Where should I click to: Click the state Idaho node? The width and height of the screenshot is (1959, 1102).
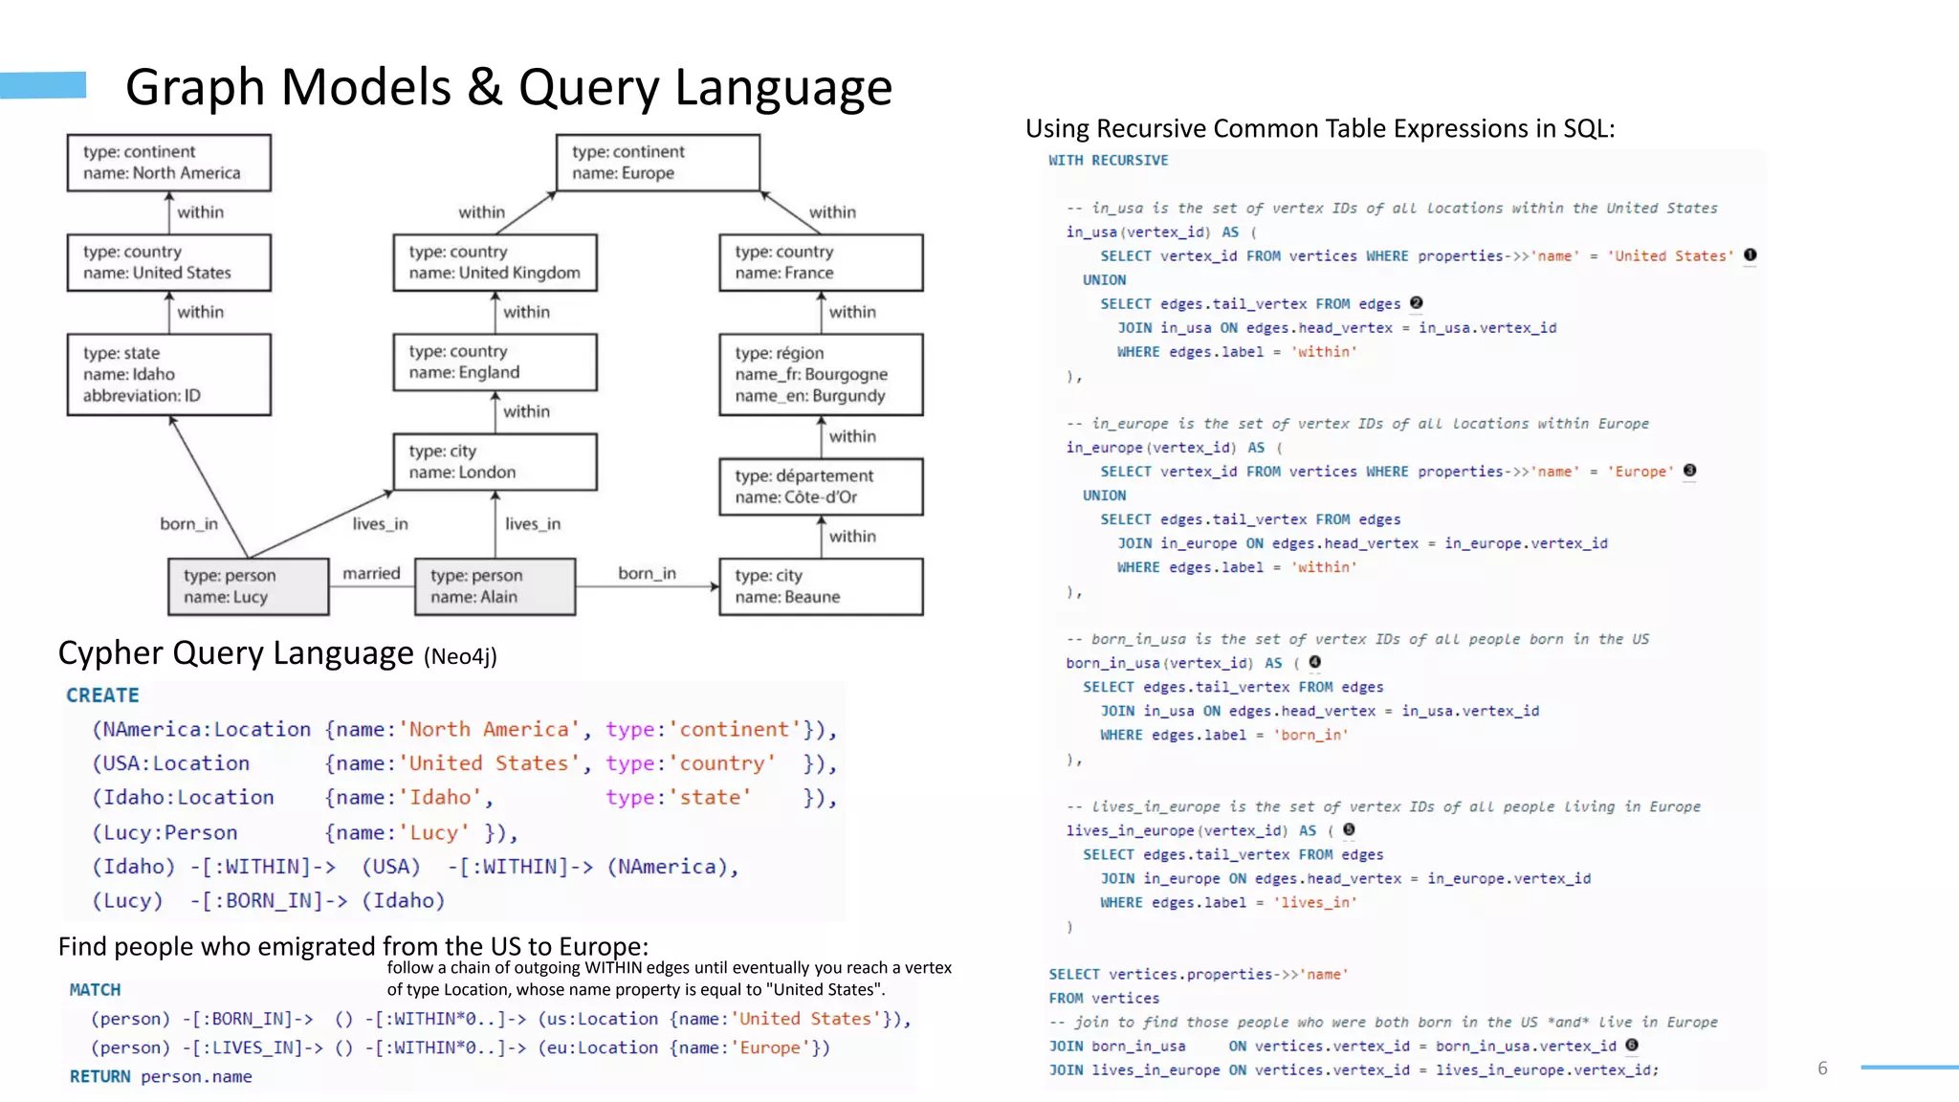click(168, 374)
